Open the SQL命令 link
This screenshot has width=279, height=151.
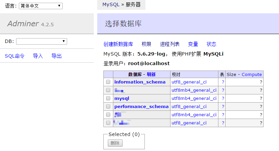15,56
